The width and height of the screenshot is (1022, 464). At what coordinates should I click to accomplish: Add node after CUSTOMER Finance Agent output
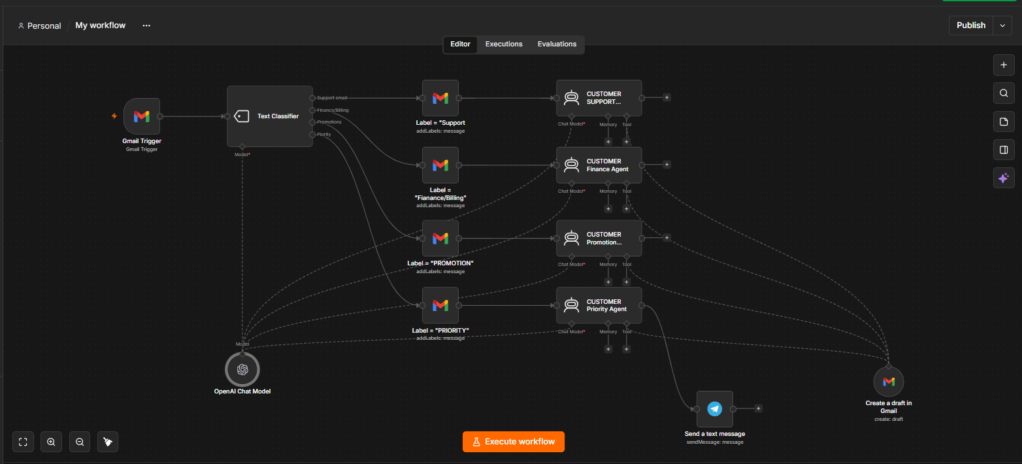[x=667, y=165]
